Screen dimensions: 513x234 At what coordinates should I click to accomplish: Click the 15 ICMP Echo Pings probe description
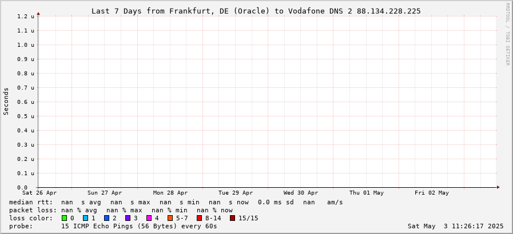tap(139, 226)
